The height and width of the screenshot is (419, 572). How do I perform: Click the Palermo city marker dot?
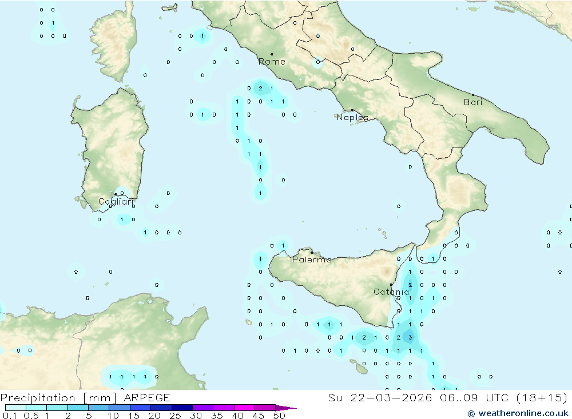pos(312,252)
